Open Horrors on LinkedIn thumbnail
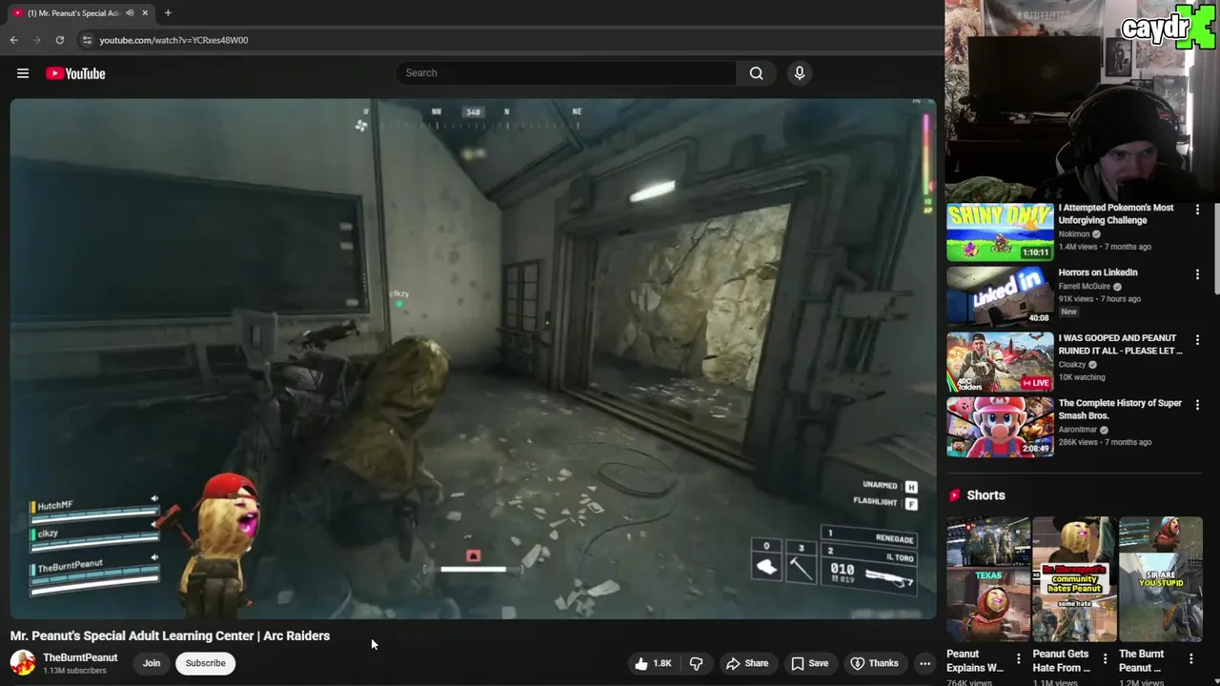Viewport: 1220px width, 686px height. point(1000,296)
